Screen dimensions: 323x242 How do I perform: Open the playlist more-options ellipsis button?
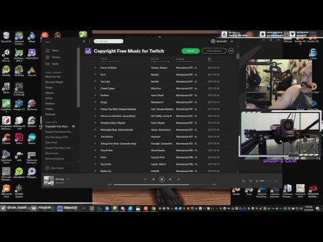[231, 51]
